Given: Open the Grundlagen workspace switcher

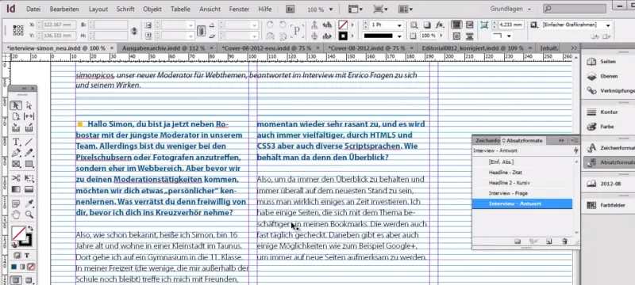Looking at the screenshot, I should 510,9.
